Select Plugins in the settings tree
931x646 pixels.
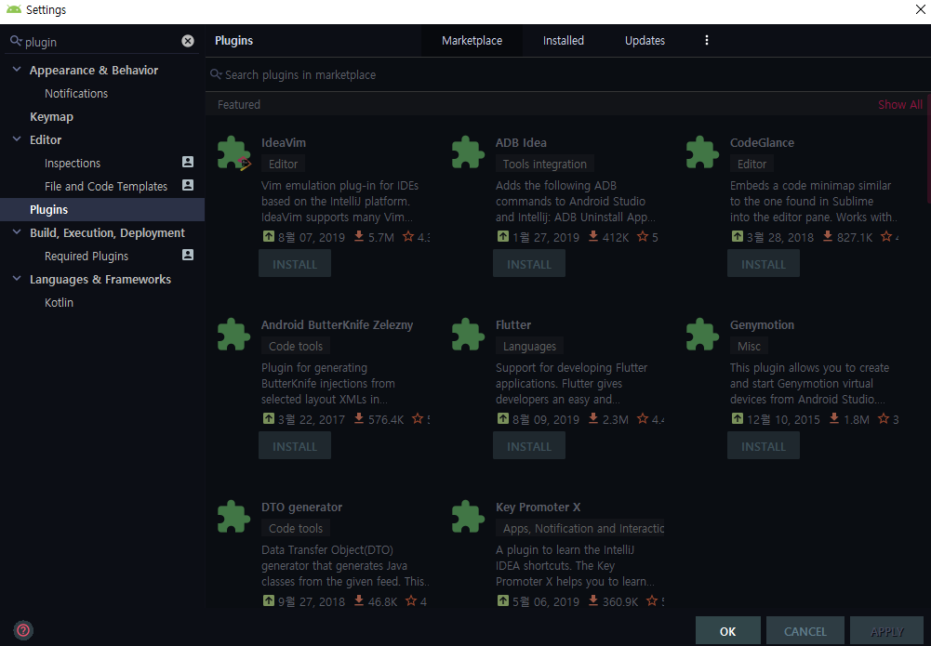point(102,209)
